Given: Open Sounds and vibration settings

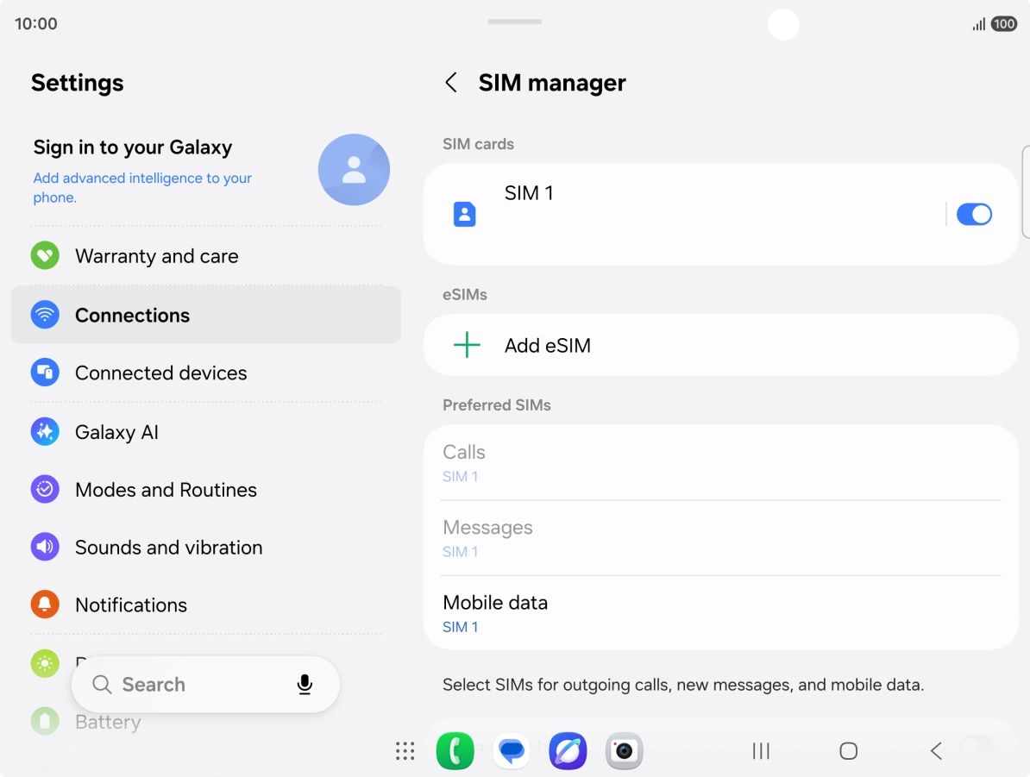Looking at the screenshot, I should [206, 547].
